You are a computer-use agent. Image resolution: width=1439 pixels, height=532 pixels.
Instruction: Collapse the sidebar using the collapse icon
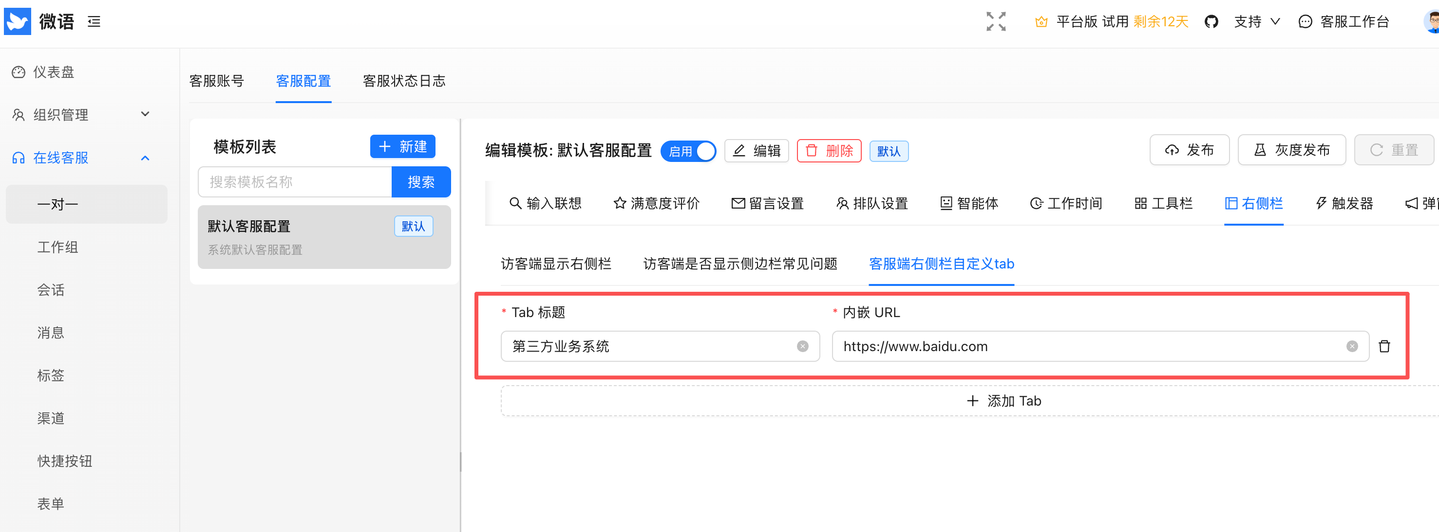(94, 22)
